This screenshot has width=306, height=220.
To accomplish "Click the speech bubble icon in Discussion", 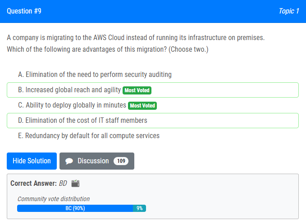I will coord(69,161).
